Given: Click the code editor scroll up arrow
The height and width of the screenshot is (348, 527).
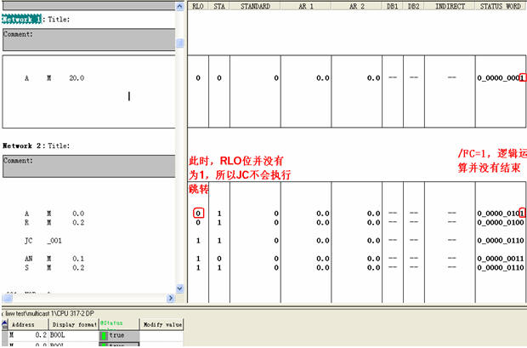Looking at the screenshot, I should tap(180, 7).
